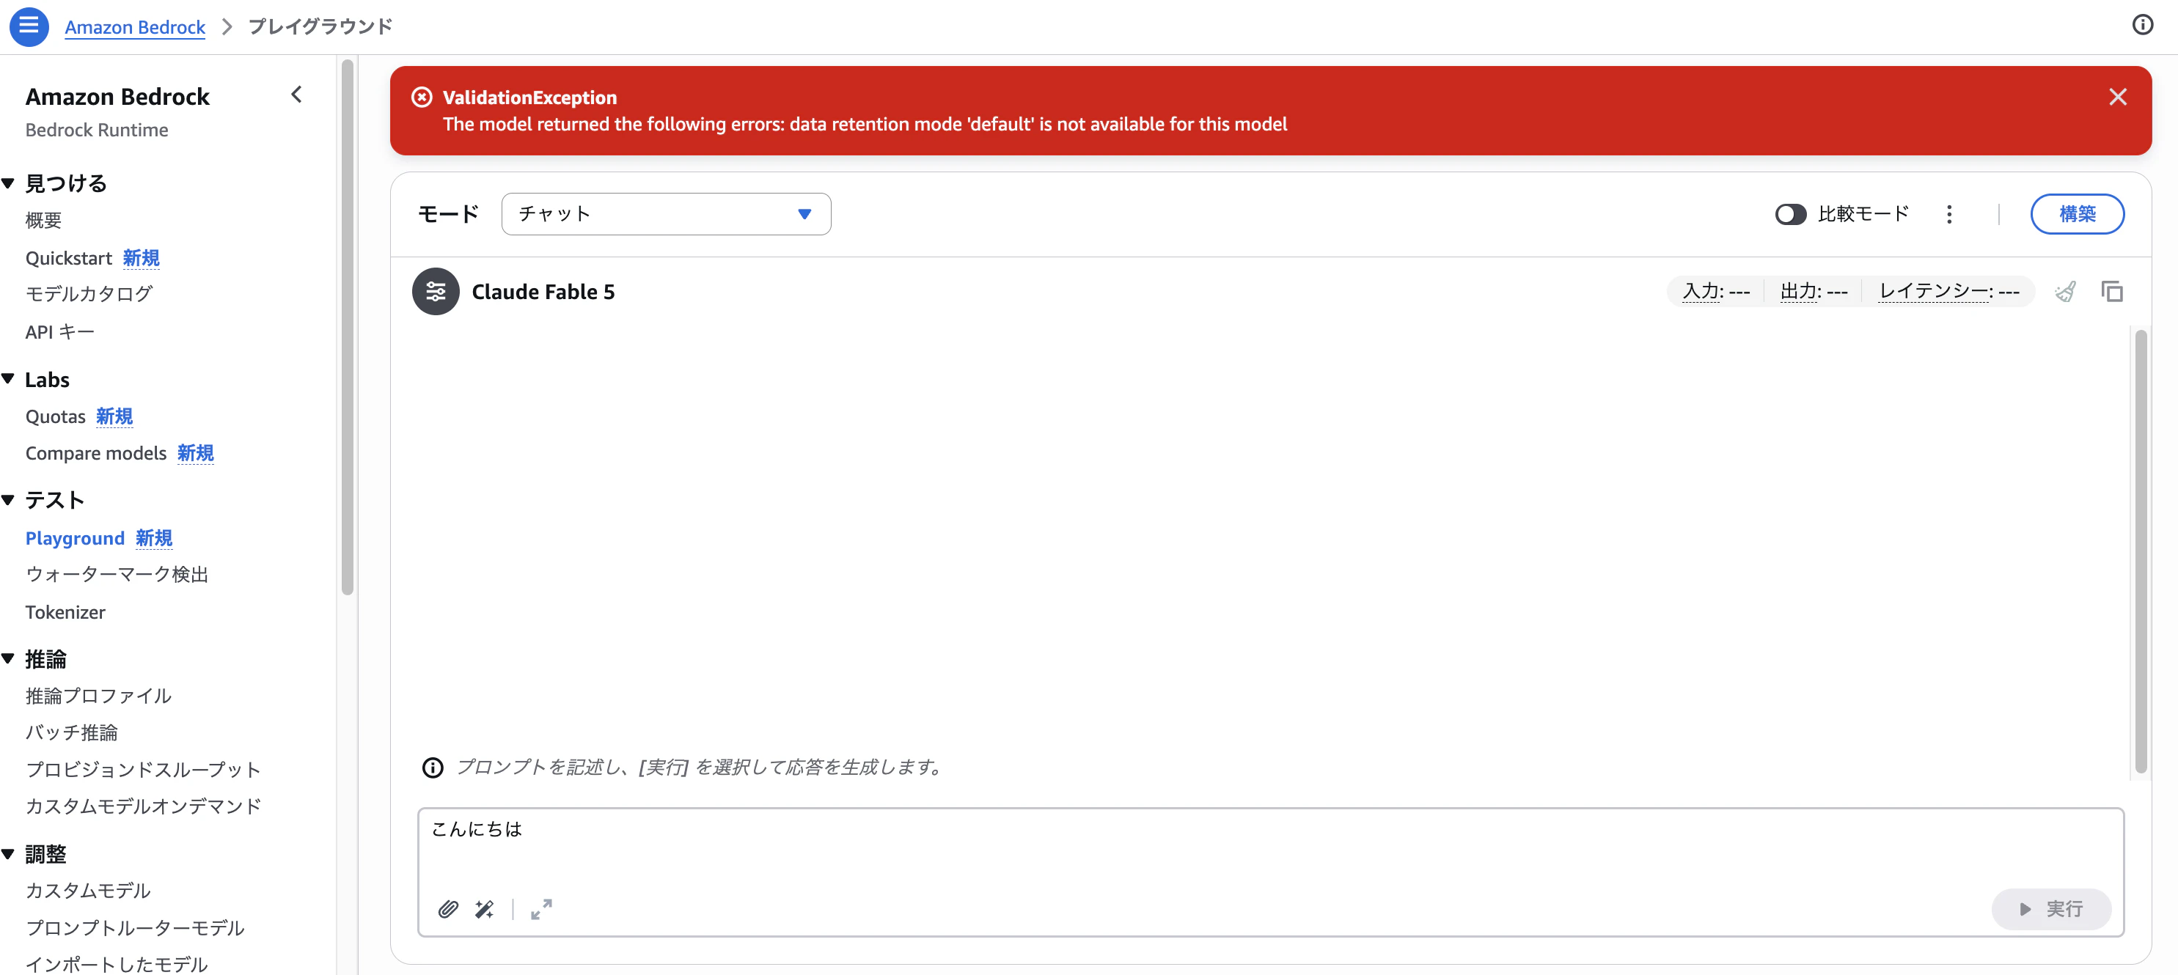
Task: Open the モード チャット dropdown
Action: pyautogui.click(x=665, y=214)
